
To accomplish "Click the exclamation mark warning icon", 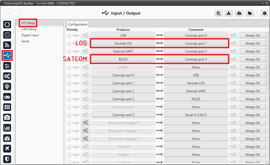I will (264, 14).
